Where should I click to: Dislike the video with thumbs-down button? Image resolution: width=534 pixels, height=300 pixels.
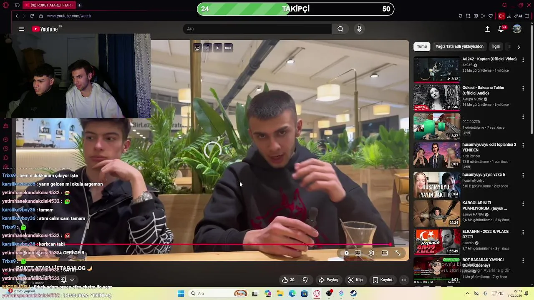pyautogui.click(x=305, y=280)
